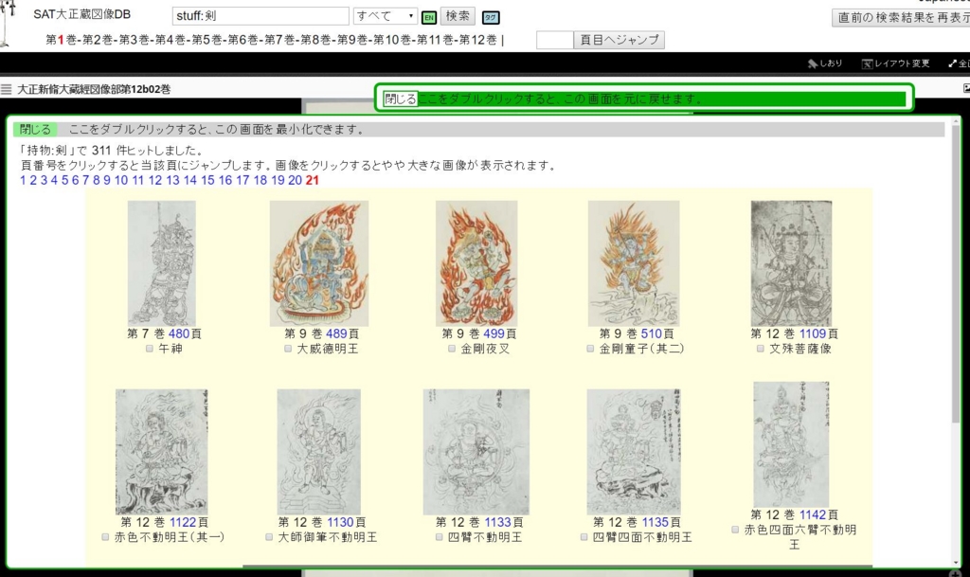The height and width of the screenshot is (577, 970).
Task: Jump to page 1135 of volume 12
Action: click(656, 523)
